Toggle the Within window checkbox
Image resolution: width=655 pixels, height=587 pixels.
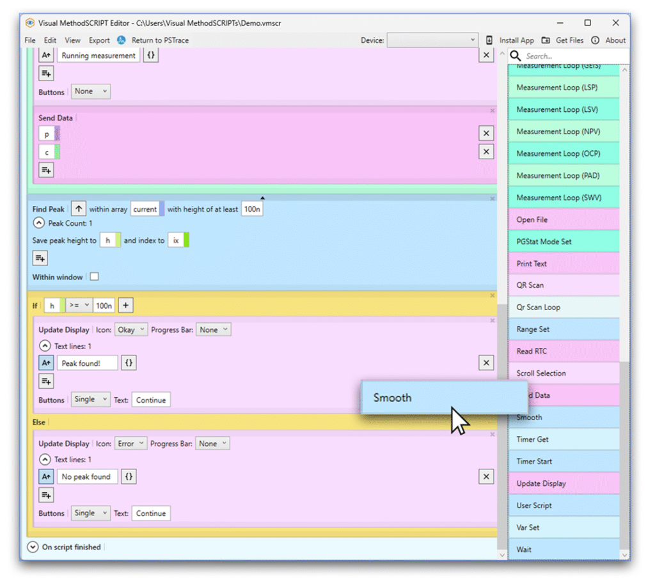pyautogui.click(x=95, y=277)
